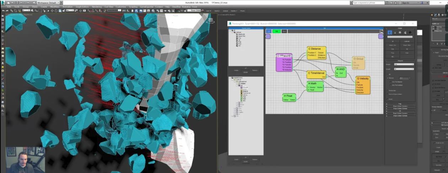The image size is (448, 173).
Task: Select the first Create icon in thinkingParticles panel
Action: tap(390, 33)
